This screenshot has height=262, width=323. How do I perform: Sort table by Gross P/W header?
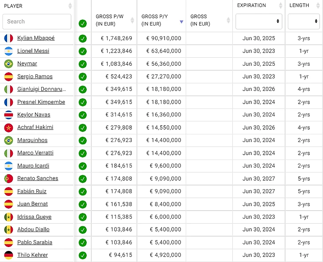click(110, 20)
